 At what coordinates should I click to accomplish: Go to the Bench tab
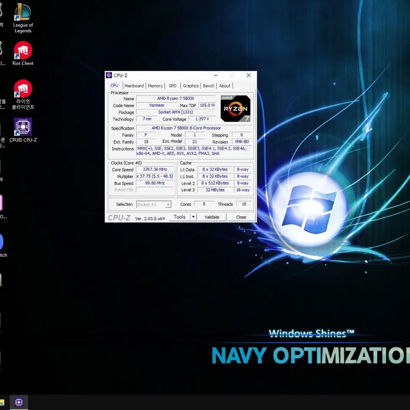click(209, 86)
